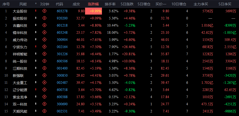Click the 买价一 column header
This screenshot has width=239, height=116.
[x=161, y=4]
